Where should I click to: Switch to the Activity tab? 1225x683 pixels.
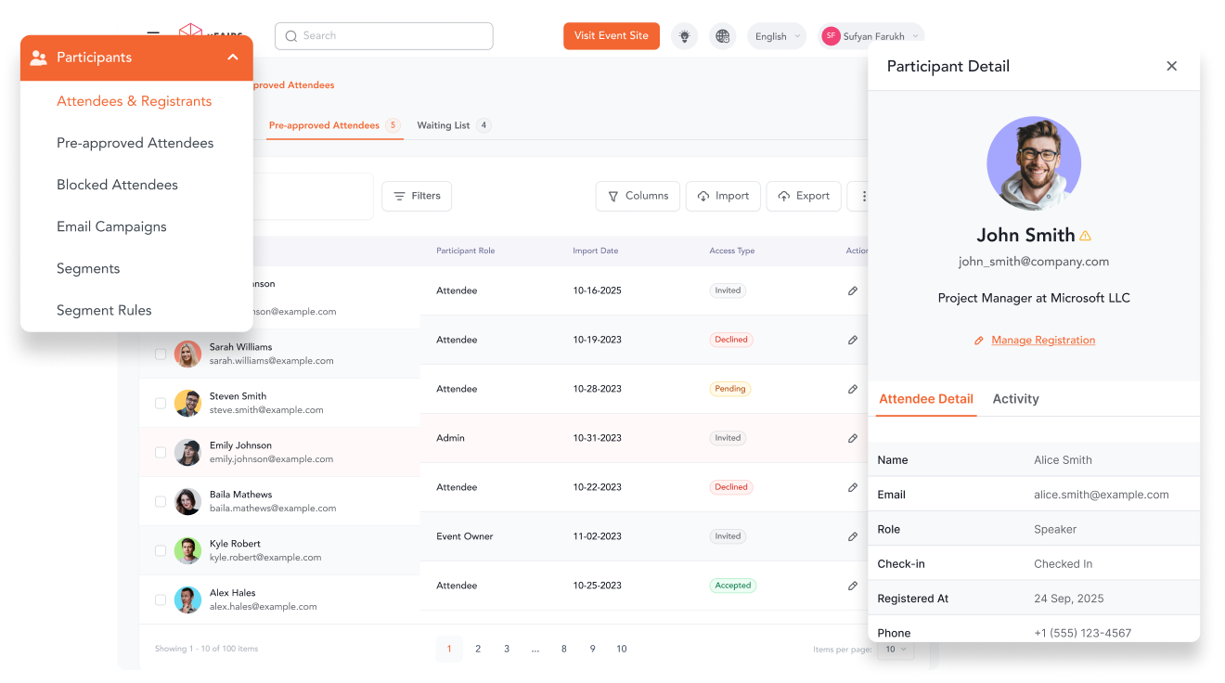click(1015, 399)
